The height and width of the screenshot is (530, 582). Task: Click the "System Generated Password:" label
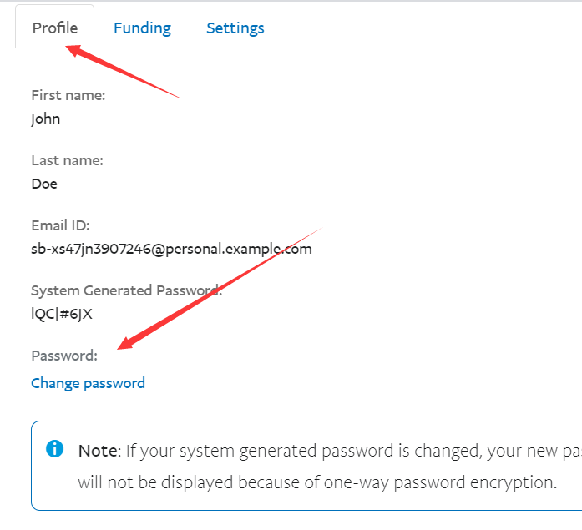tap(126, 290)
